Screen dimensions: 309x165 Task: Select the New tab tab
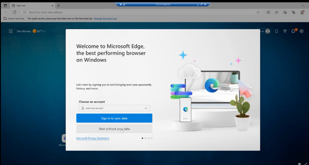click(33, 6)
